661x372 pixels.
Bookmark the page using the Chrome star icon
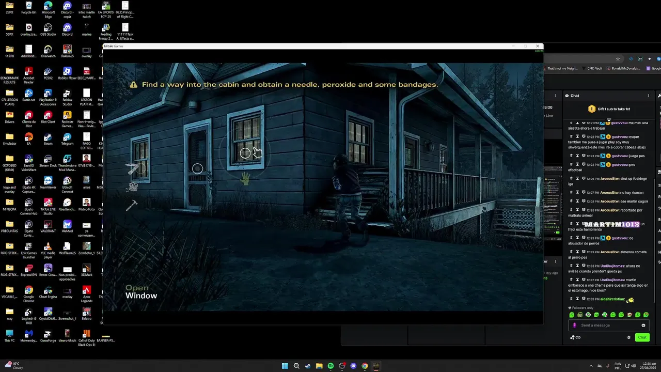pyautogui.click(x=618, y=59)
